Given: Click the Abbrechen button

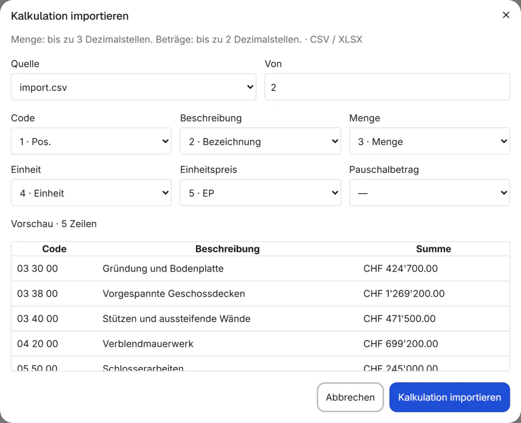Looking at the screenshot, I should click(x=350, y=397).
